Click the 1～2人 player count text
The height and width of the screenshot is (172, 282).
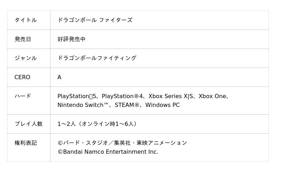(x=67, y=124)
